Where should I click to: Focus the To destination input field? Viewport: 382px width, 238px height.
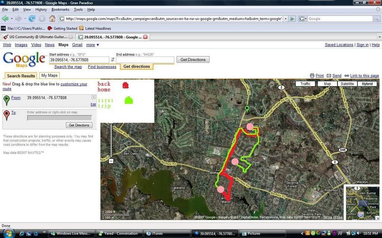(59, 118)
